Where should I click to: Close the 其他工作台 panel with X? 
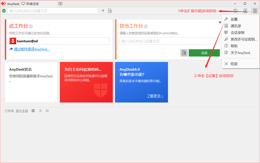coord(220,22)
